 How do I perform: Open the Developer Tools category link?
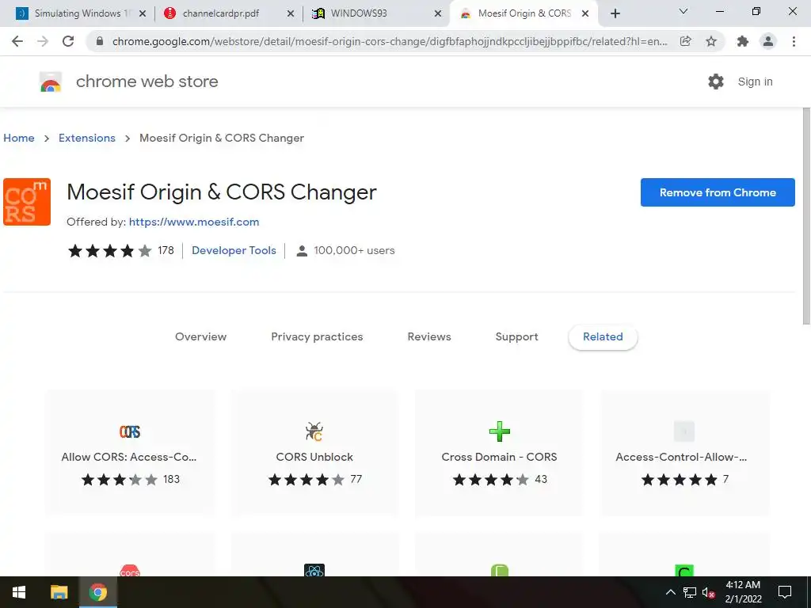tap(234, 250)
